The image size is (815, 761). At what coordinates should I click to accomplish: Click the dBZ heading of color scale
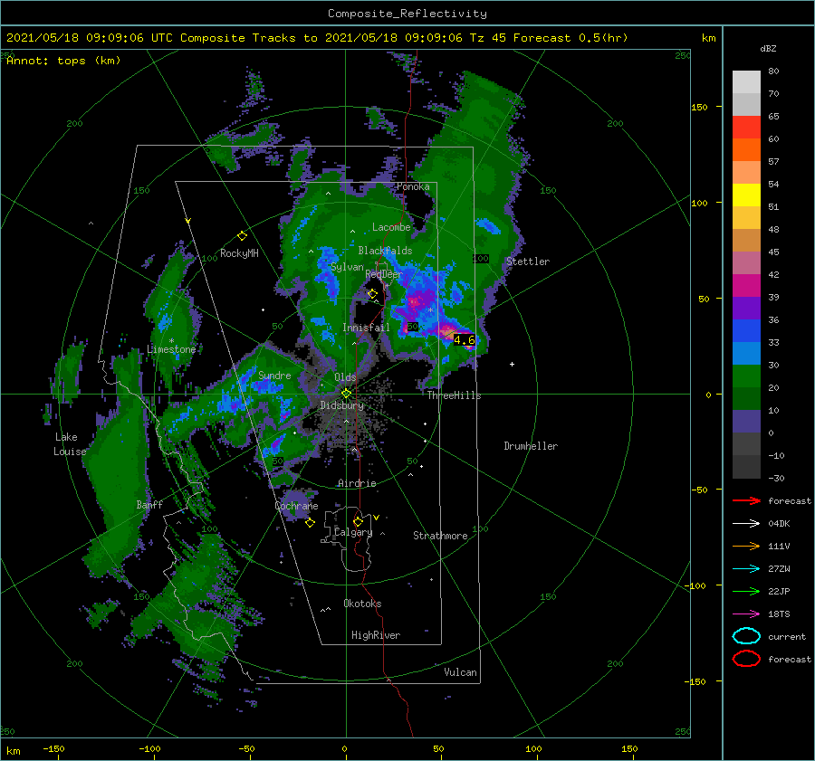(768, 48)
